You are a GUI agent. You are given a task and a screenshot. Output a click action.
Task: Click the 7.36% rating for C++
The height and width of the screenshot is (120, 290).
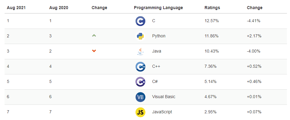211,67
